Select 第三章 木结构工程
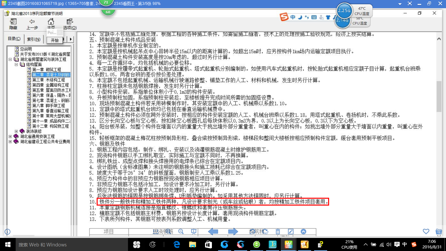The width and height of the screenshot is (446, 251). [x=48, y=80]
